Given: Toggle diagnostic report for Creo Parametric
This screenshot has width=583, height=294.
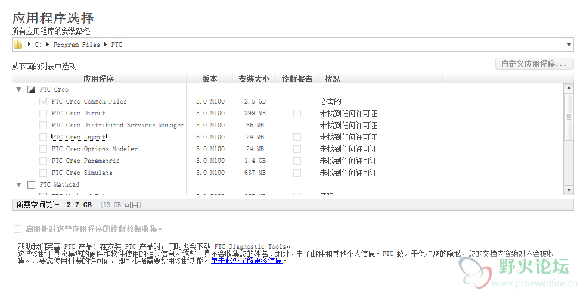Looking at the screenshot, I should [297, 161].
